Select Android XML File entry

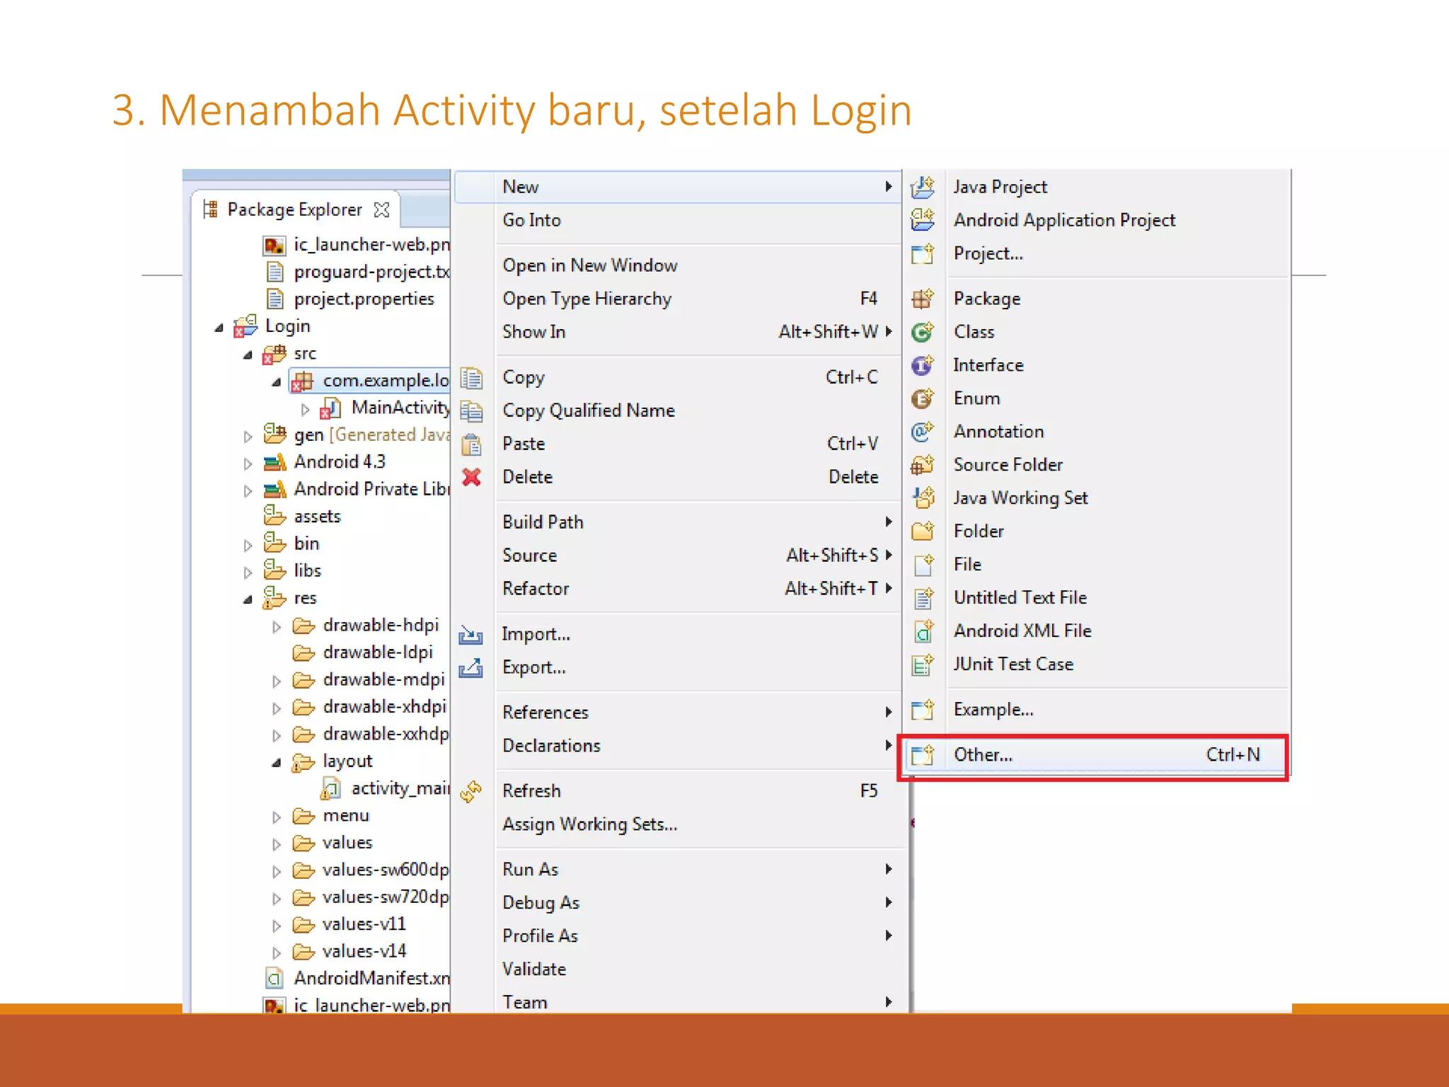click(x=1097, y=631)
